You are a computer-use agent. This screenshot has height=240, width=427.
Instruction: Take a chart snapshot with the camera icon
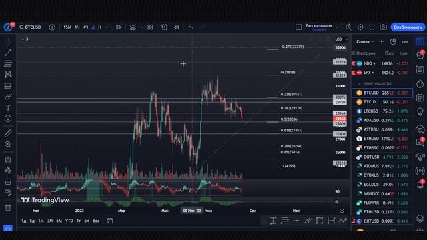(x=383, y=27)
